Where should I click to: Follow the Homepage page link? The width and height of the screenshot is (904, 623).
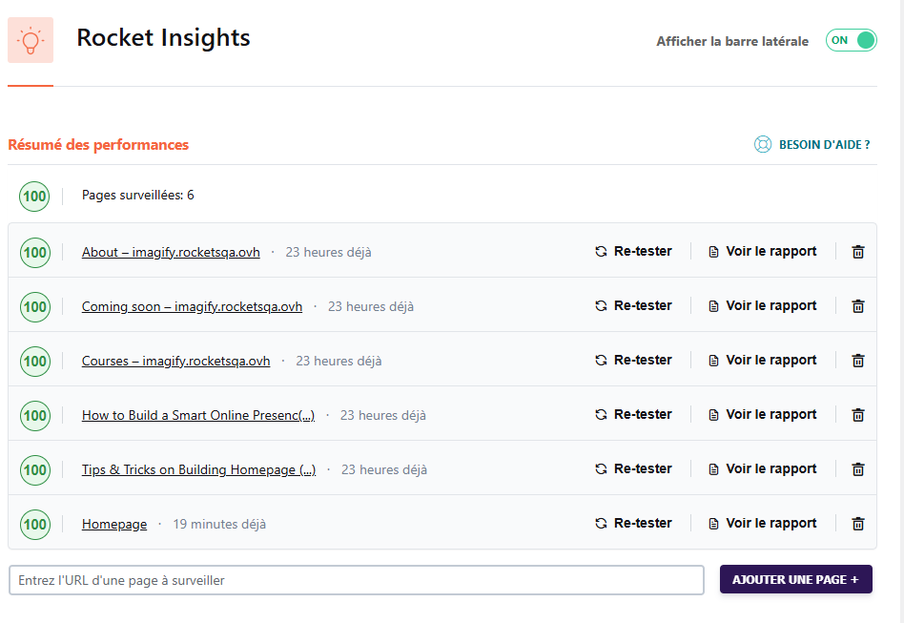click(x=114, y=525)
